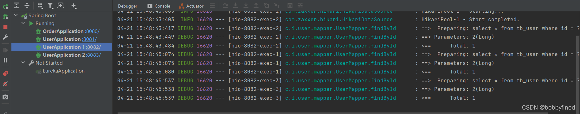Click the Step Out up-arrow icon
The image size is (580, 114).
tap(256, 5)
